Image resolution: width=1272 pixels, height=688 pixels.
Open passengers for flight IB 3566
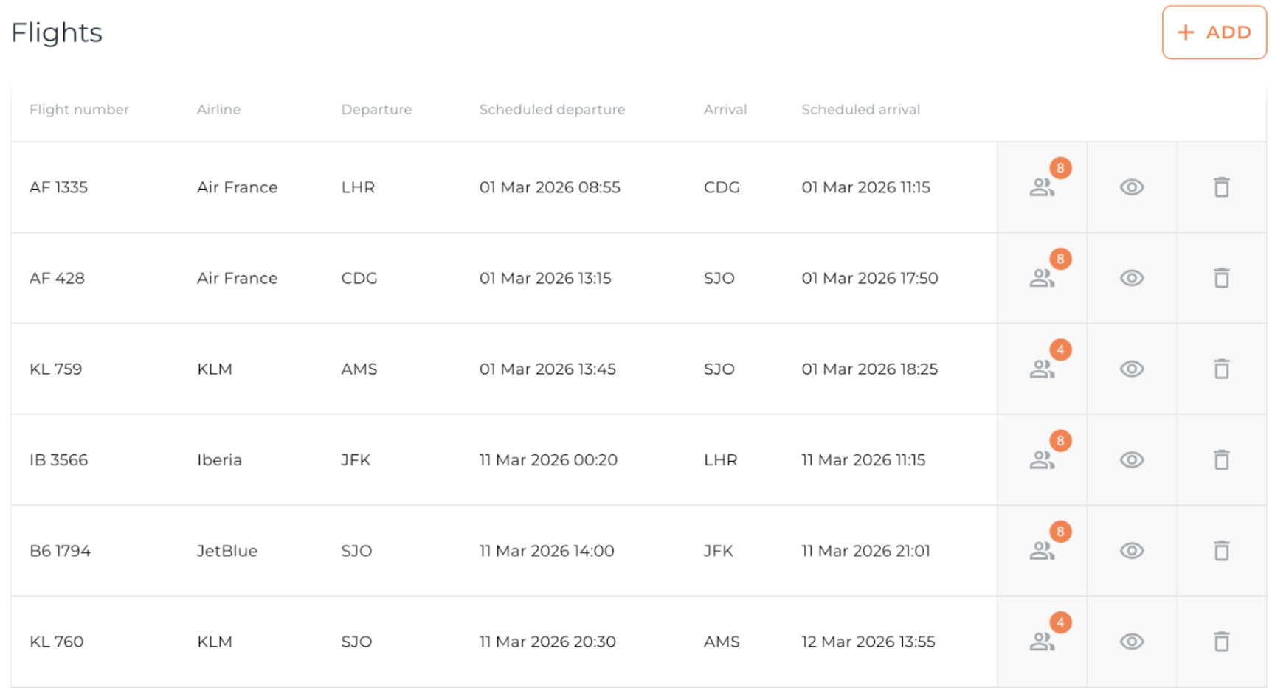click(1042, 460)
